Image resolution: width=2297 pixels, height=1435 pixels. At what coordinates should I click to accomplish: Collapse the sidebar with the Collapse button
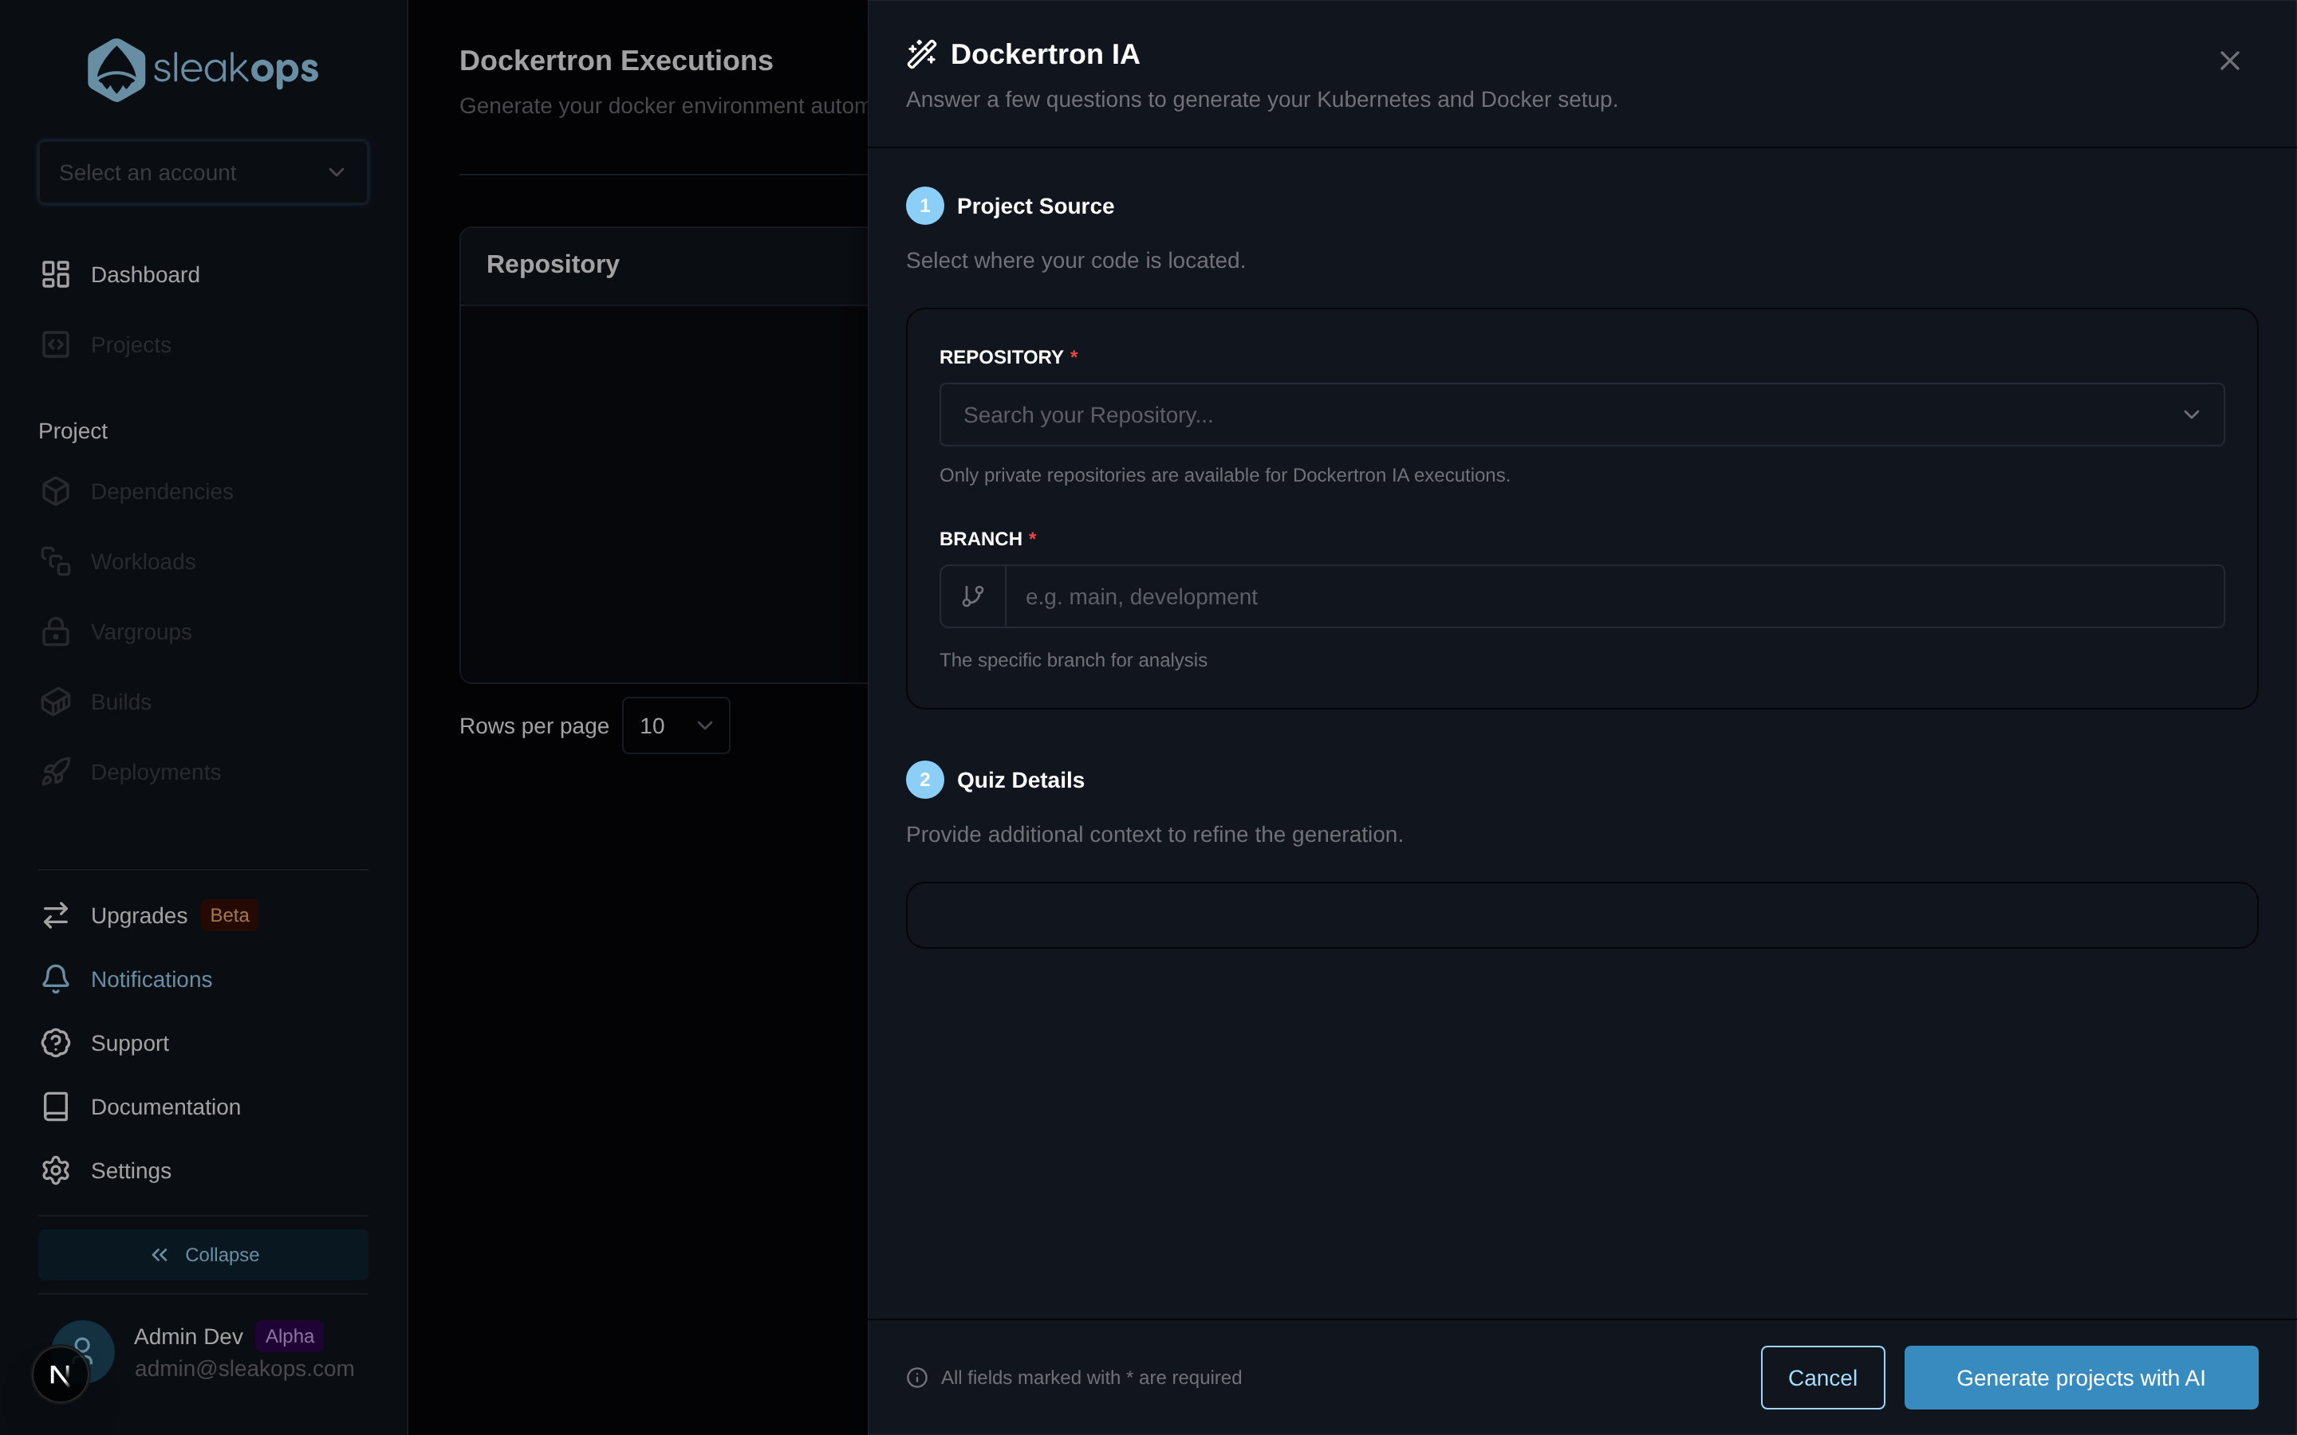(x=203, y=1255)
